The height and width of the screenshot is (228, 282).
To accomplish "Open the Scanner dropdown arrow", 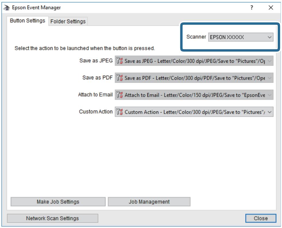I will point(269,37).
